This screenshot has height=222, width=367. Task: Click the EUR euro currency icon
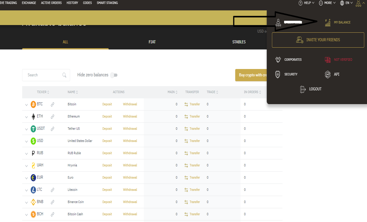tap(33, 178)
